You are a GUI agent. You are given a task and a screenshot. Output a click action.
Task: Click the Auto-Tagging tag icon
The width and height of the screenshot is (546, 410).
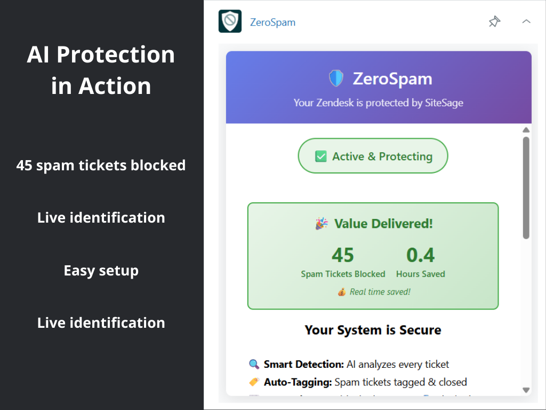254,382
